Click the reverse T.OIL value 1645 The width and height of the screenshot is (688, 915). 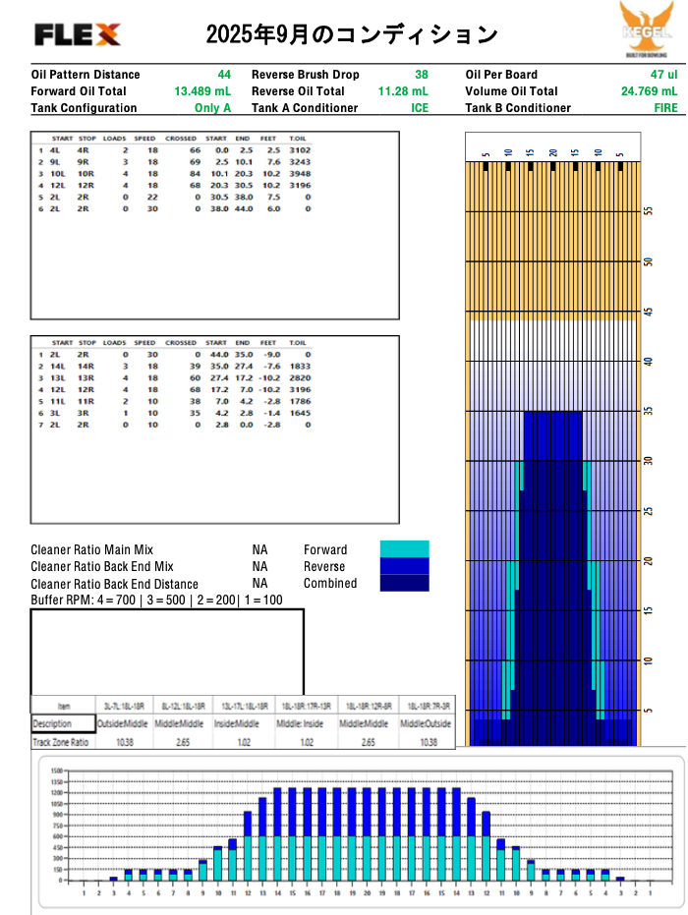(x=300, y=413)
